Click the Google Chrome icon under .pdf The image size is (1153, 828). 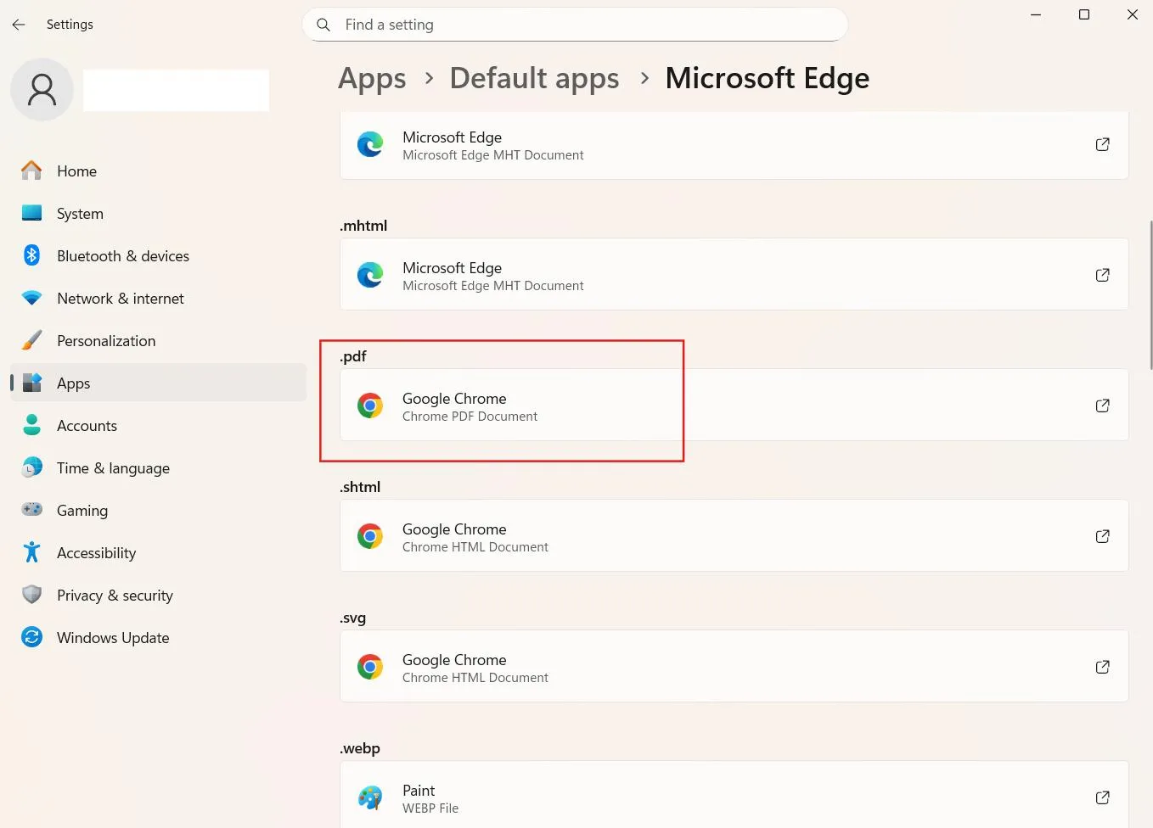coord(370,406)
